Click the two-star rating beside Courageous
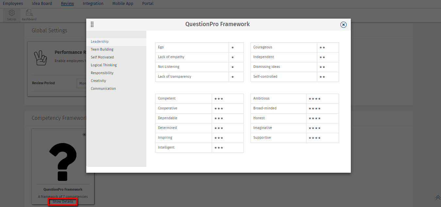Screen dimensions: 441x207 click(x=322, y=48)
